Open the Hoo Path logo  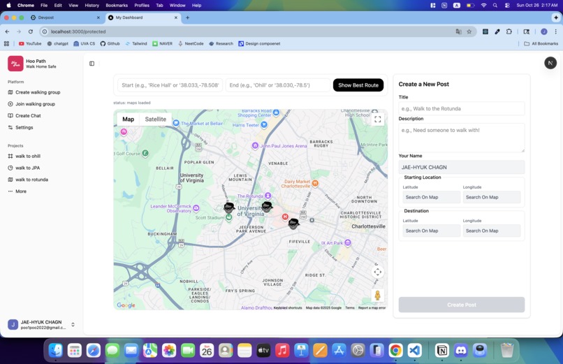(x=15, y=64)
